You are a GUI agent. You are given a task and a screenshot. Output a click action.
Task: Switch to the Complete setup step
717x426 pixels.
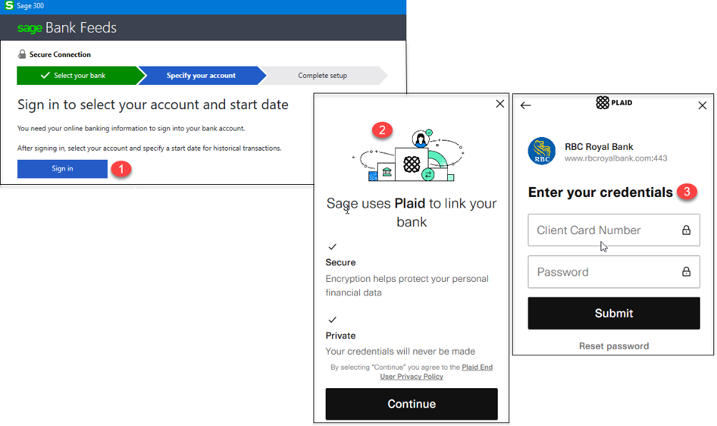tap(321, 74)
